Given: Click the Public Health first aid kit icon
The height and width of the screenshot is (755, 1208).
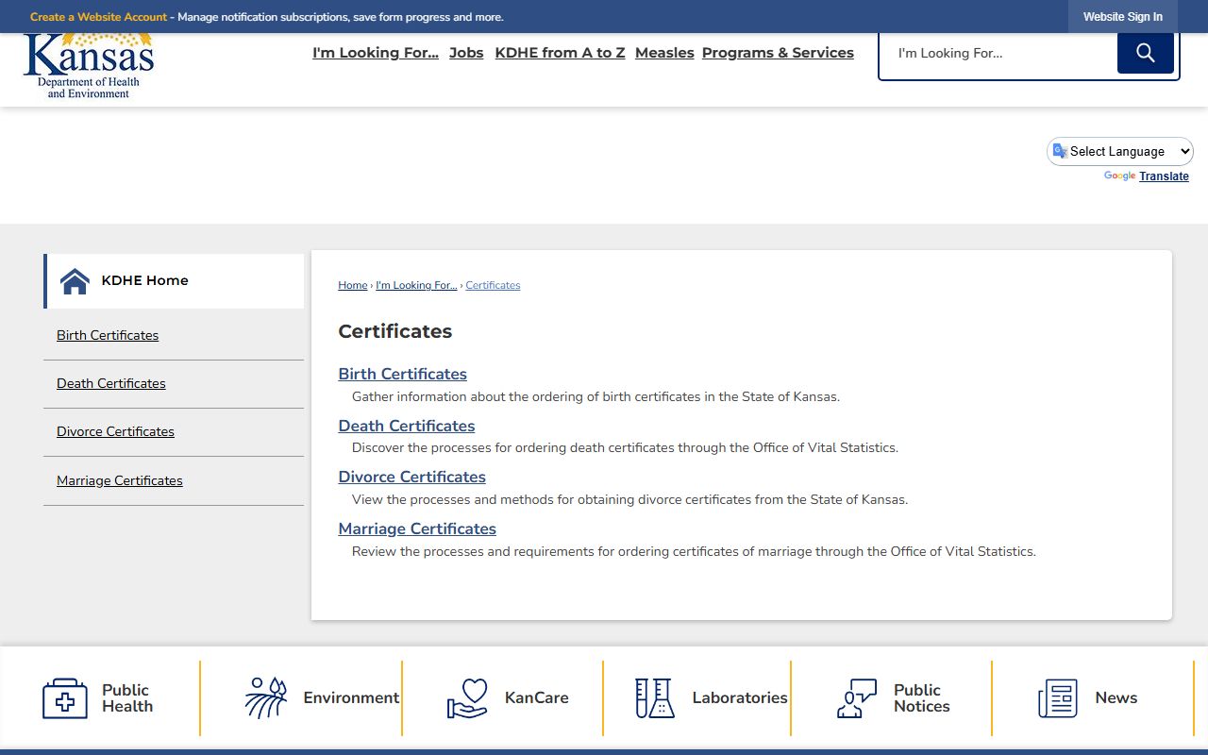Looking at the screenshot, I should pyautogui.click(x=65, y=698).
